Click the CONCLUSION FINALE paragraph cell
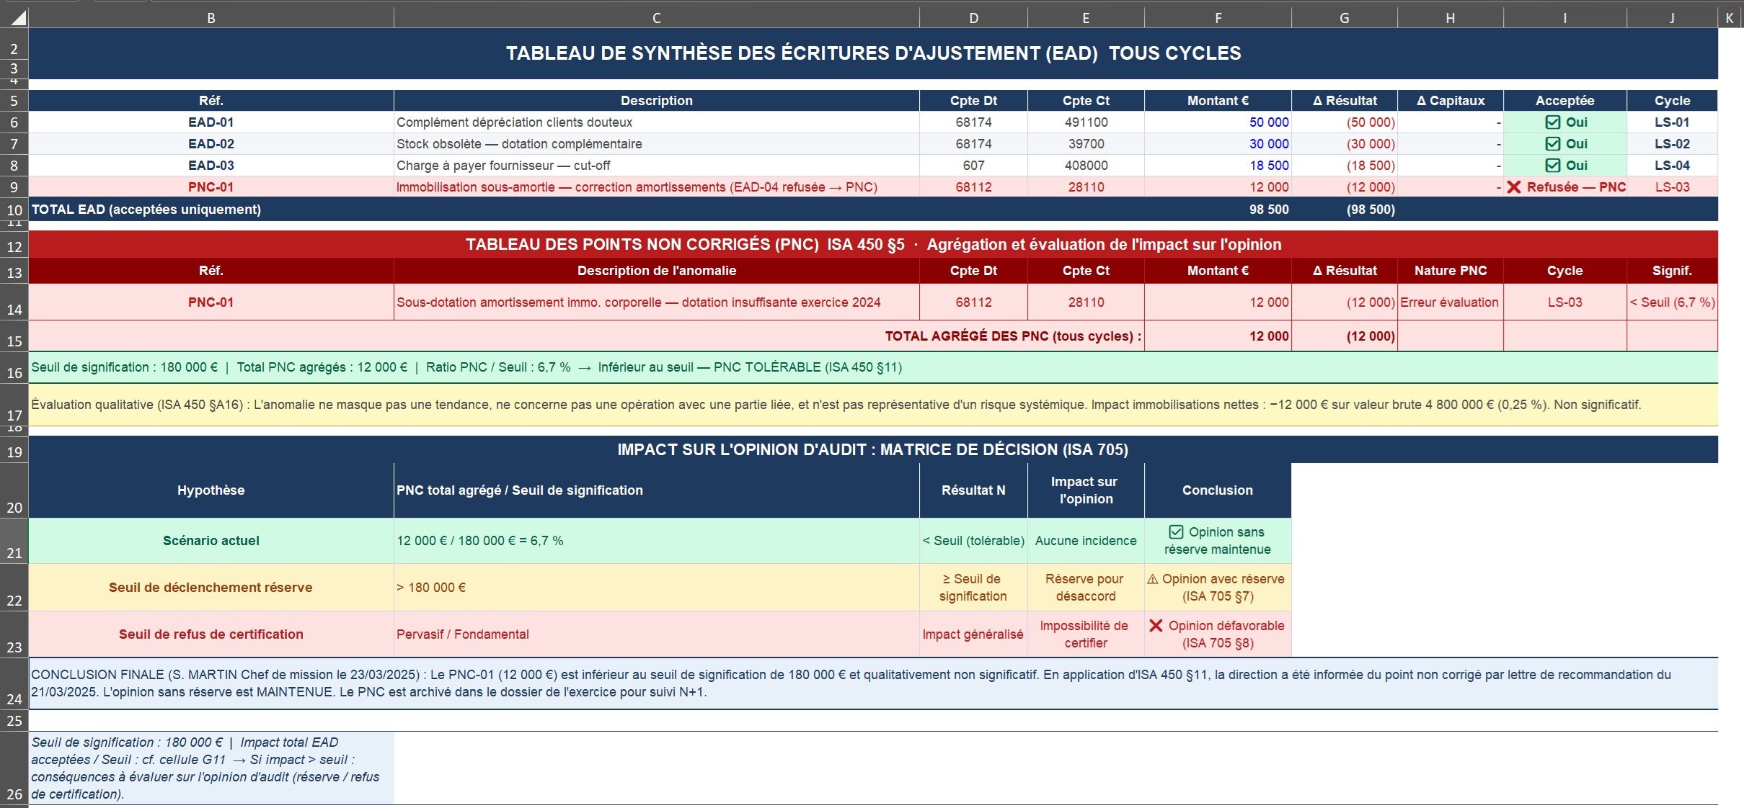 [873, 683]
